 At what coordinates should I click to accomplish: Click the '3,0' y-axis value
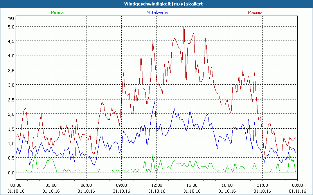coord(11,85)
